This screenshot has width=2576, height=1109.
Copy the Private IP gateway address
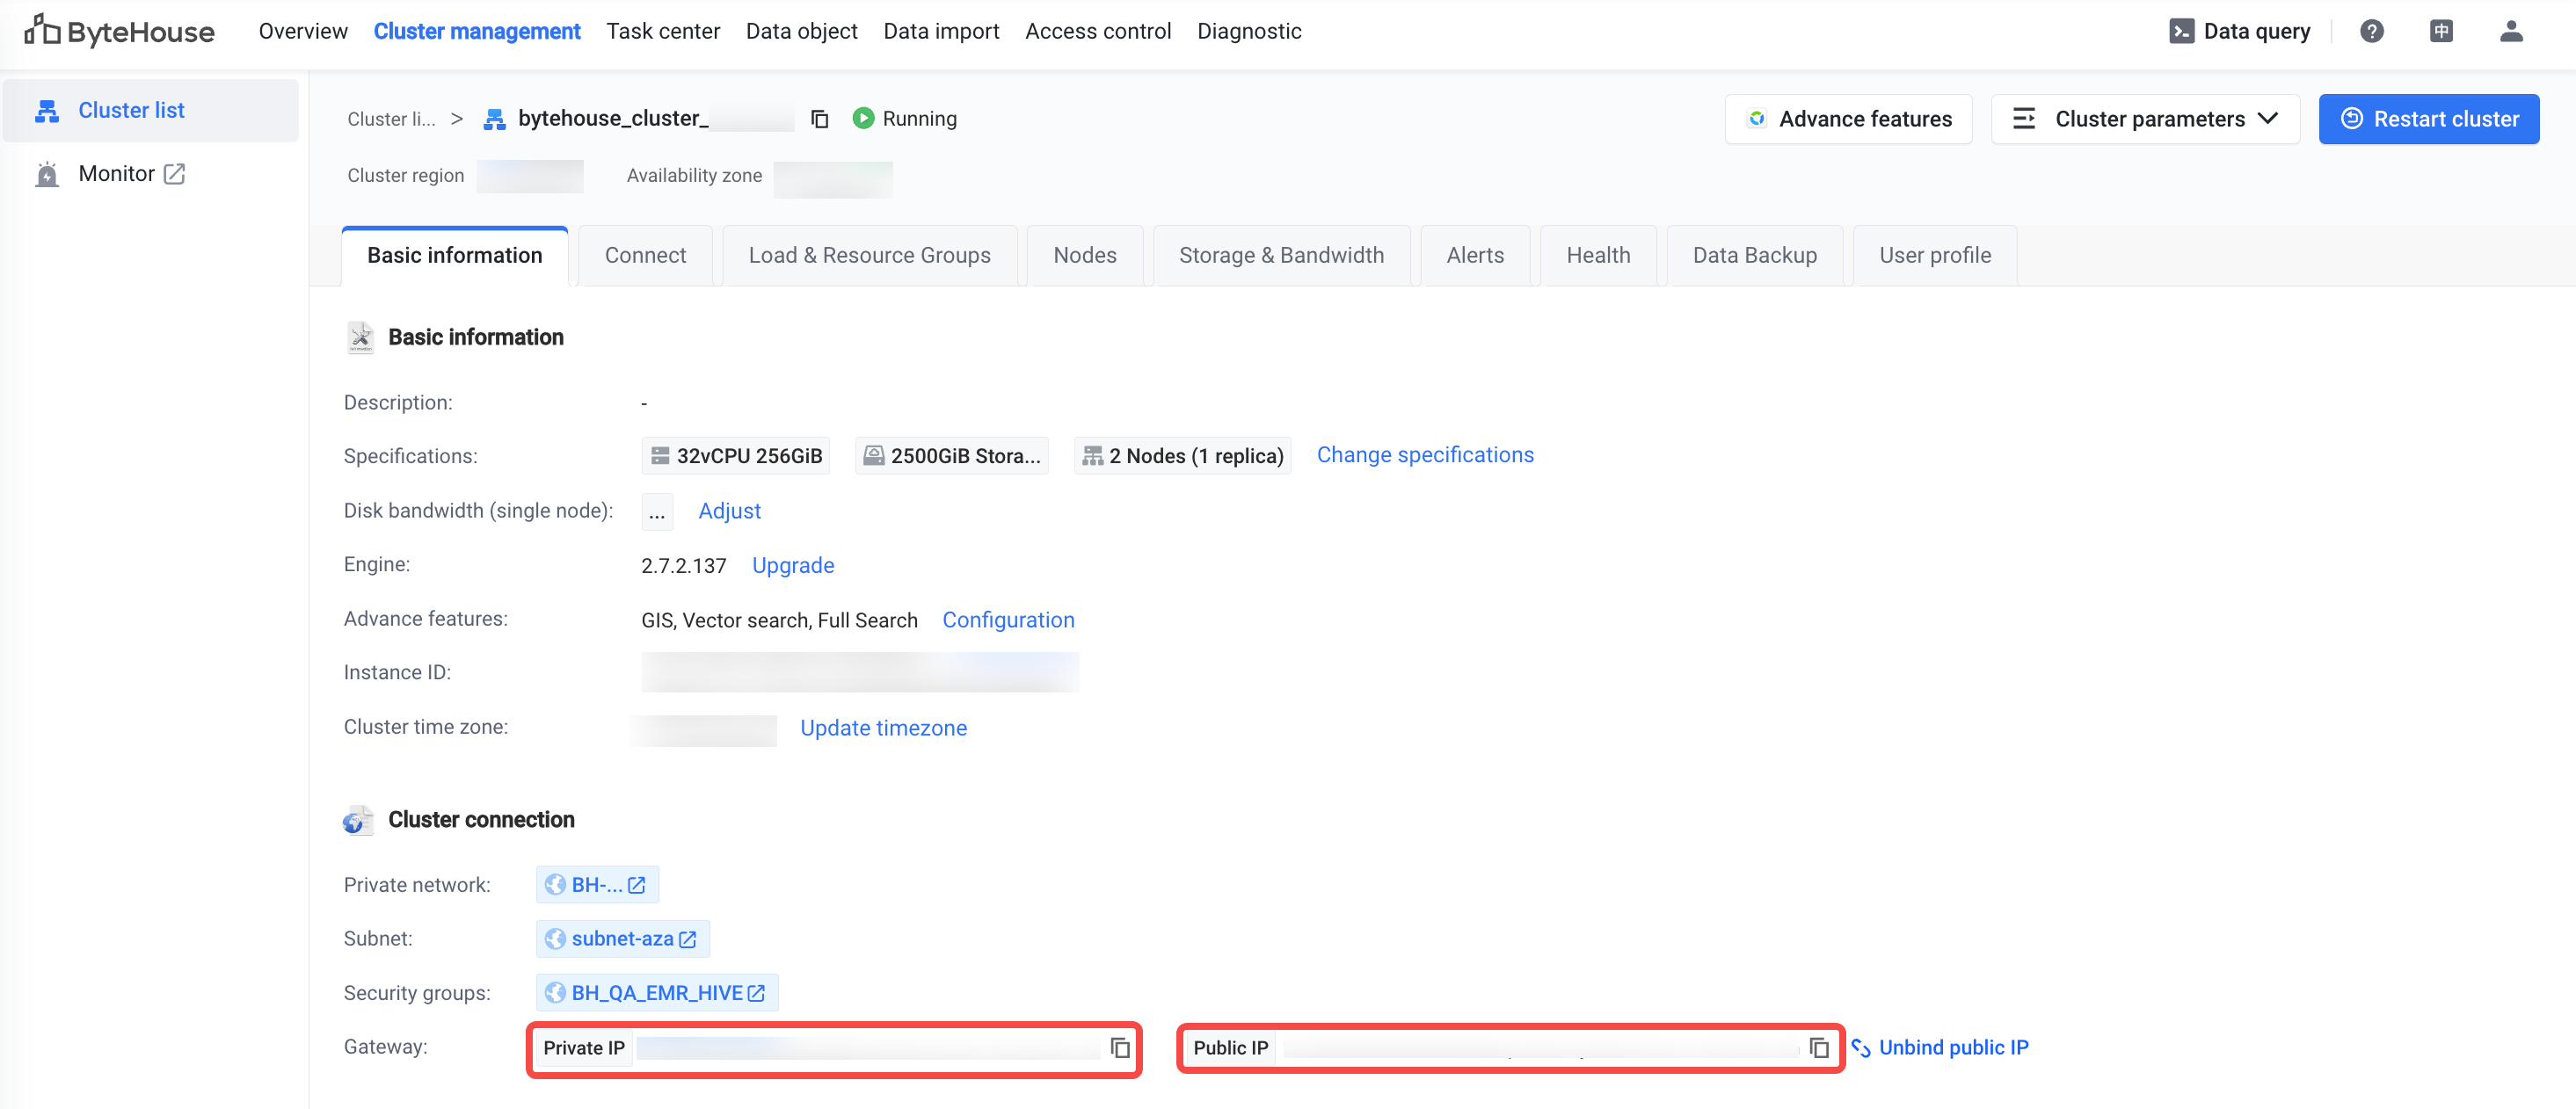(x=1120, y=1047)
